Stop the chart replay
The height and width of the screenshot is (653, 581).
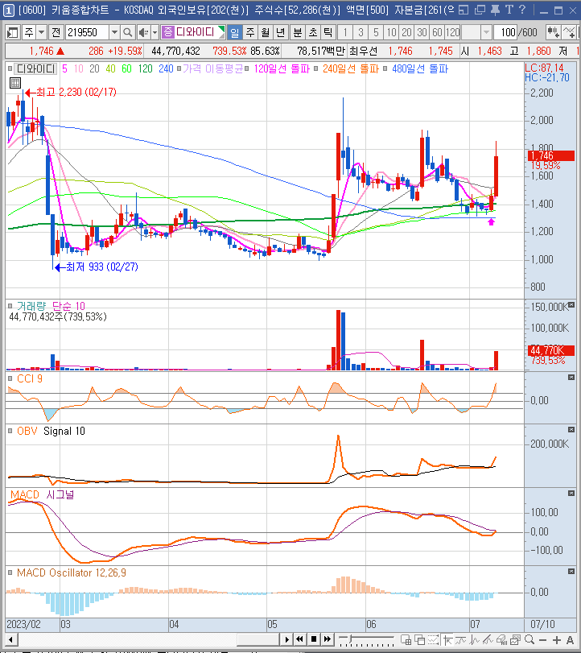click(x=314, y=639)
